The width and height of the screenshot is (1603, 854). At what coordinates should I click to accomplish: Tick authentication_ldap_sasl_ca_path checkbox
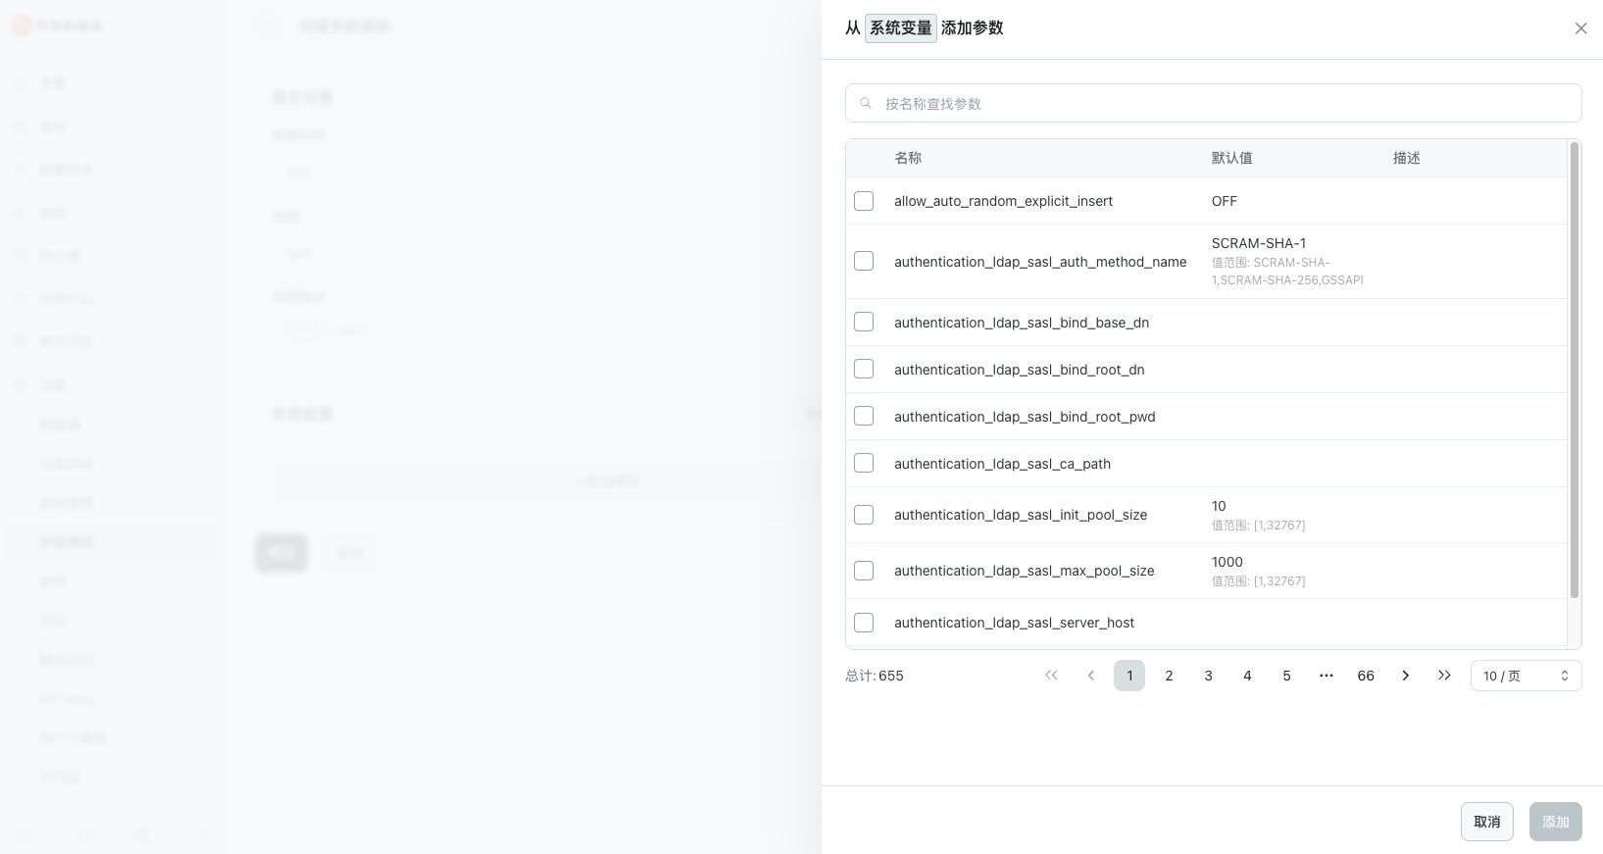(864, 463)
